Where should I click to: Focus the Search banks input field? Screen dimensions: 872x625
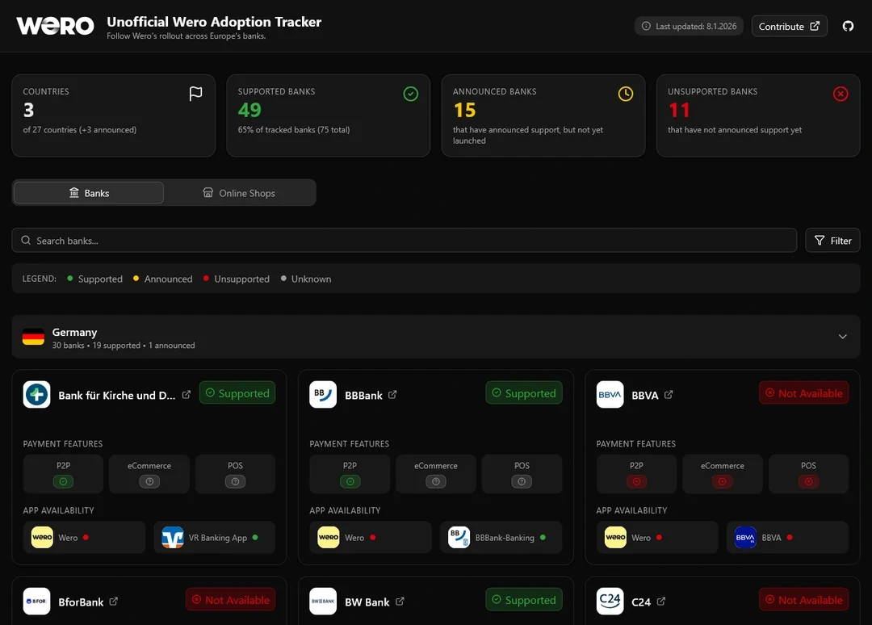coord(404,241)
